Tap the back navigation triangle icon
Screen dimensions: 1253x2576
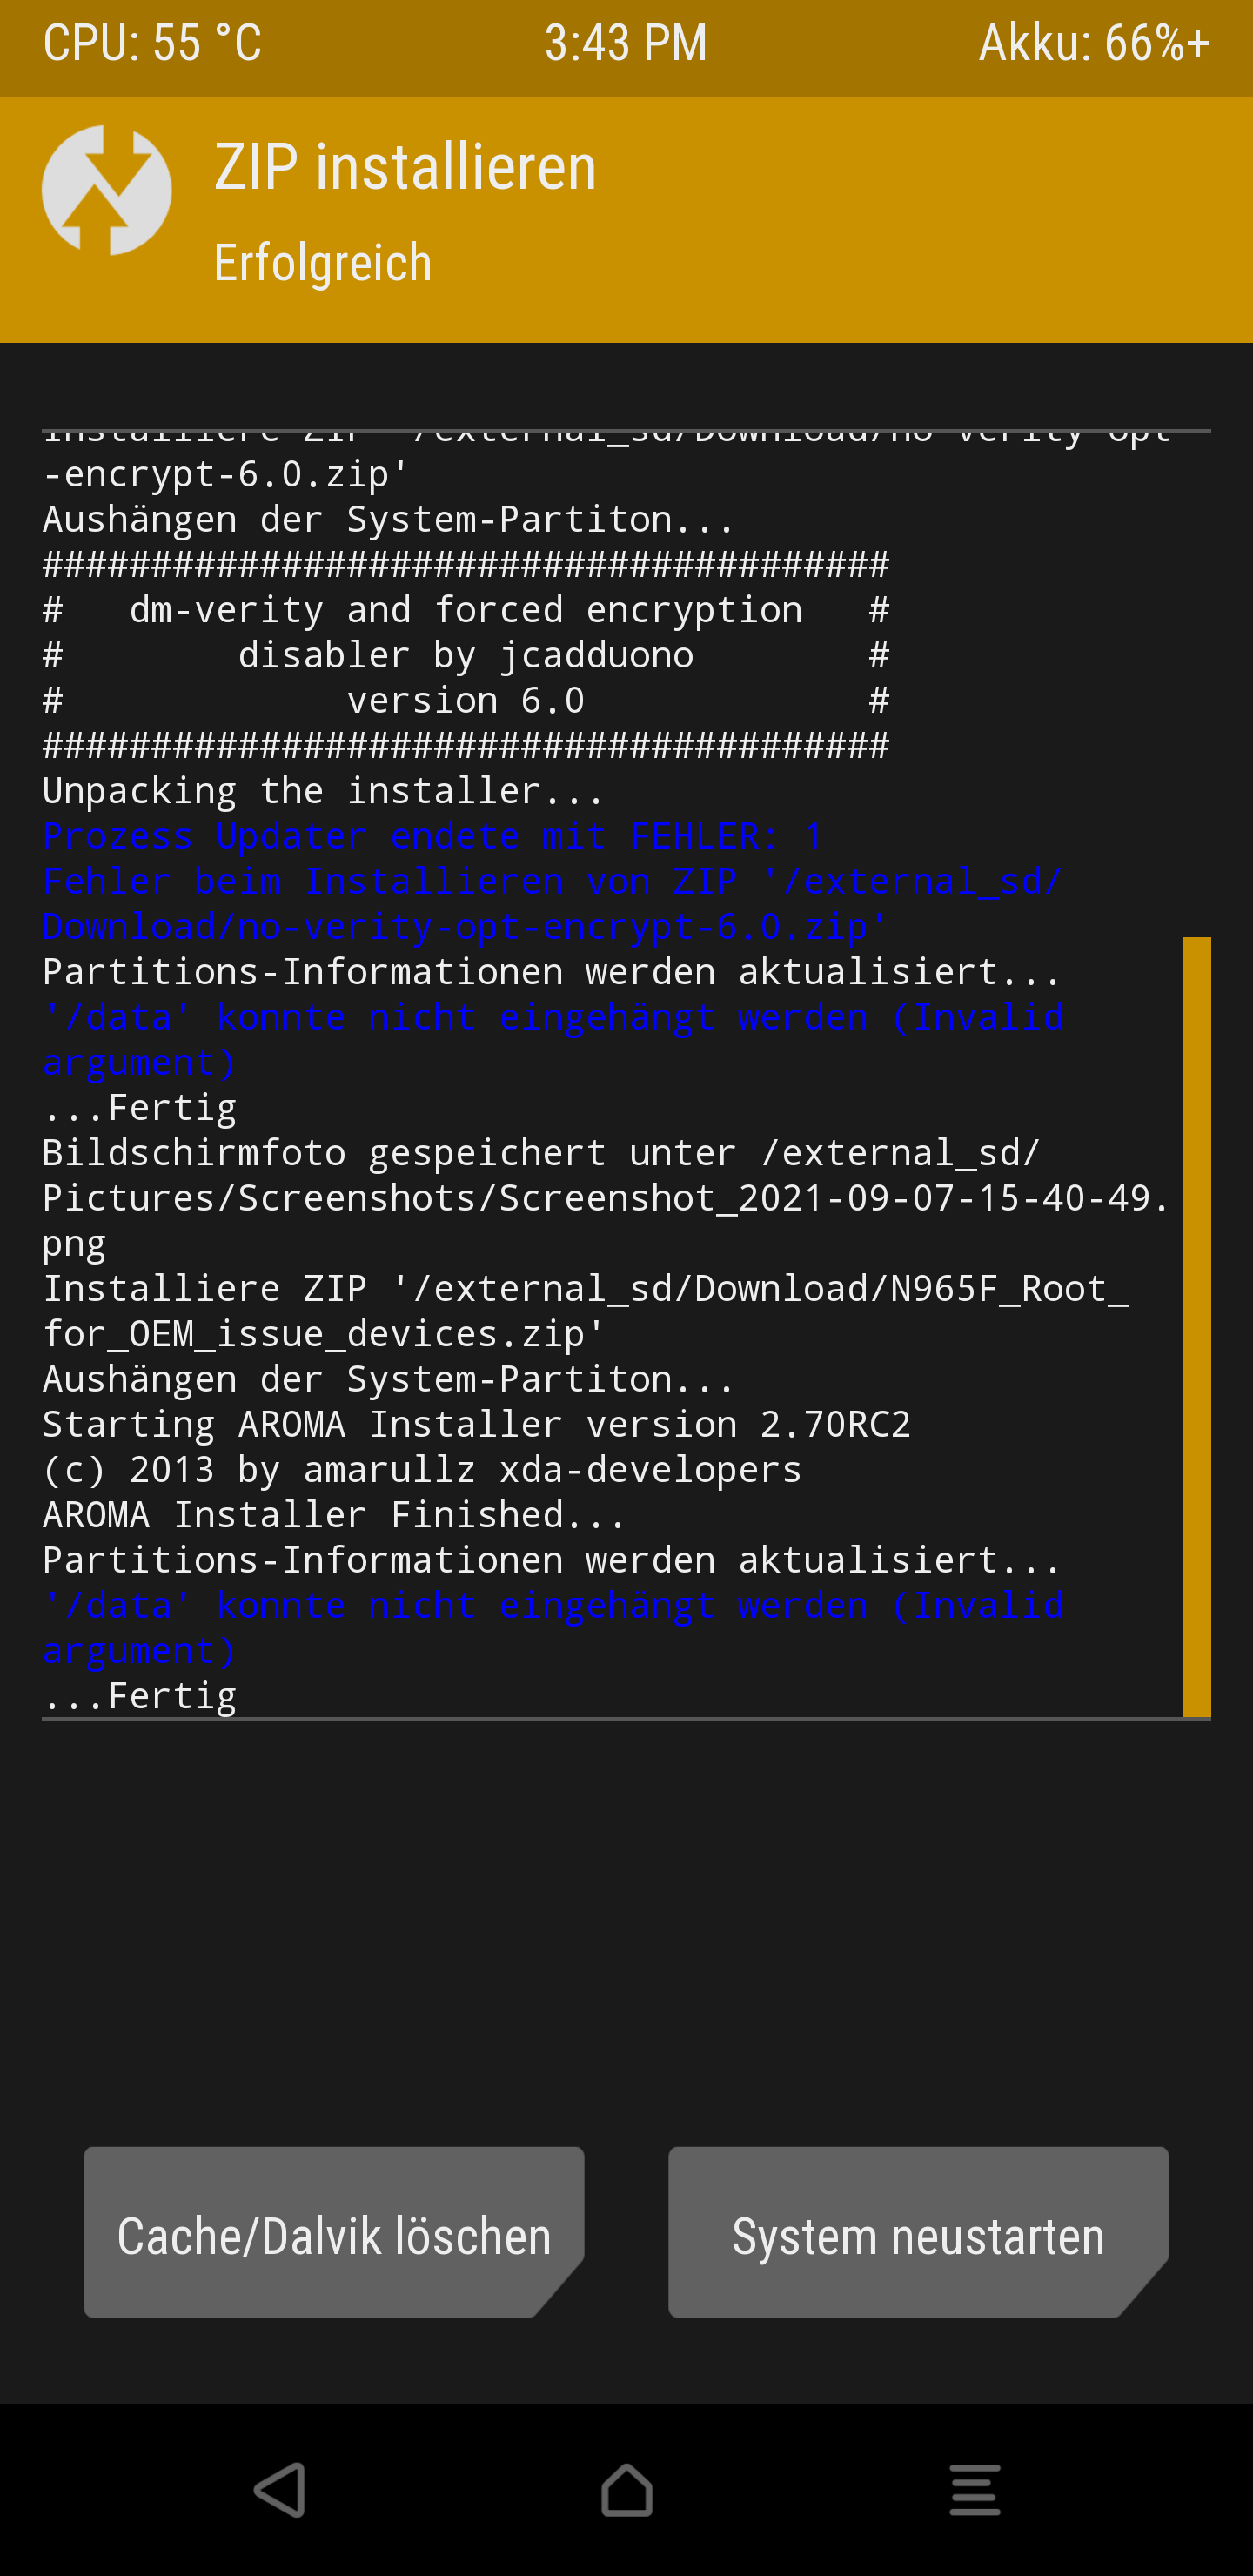(279, 2490)
